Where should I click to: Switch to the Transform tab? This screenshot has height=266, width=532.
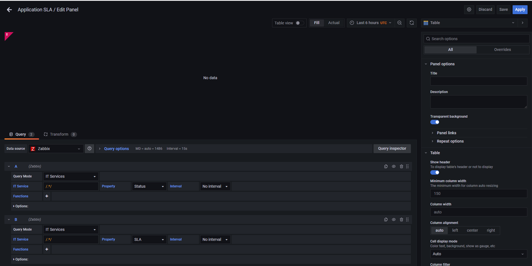coord(59,134)
